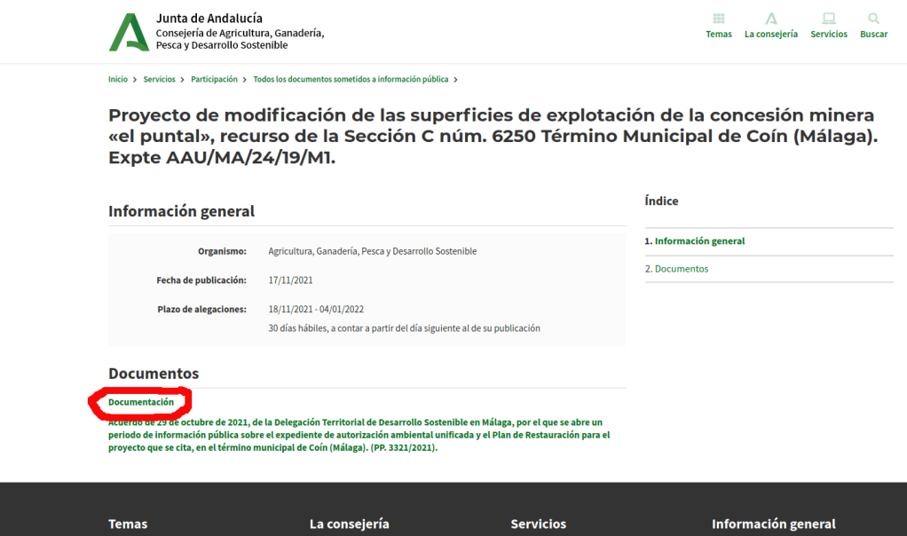907x536 pixels.
Task: Go to Inicio in the breadcrumb
Action: point(118,79)
